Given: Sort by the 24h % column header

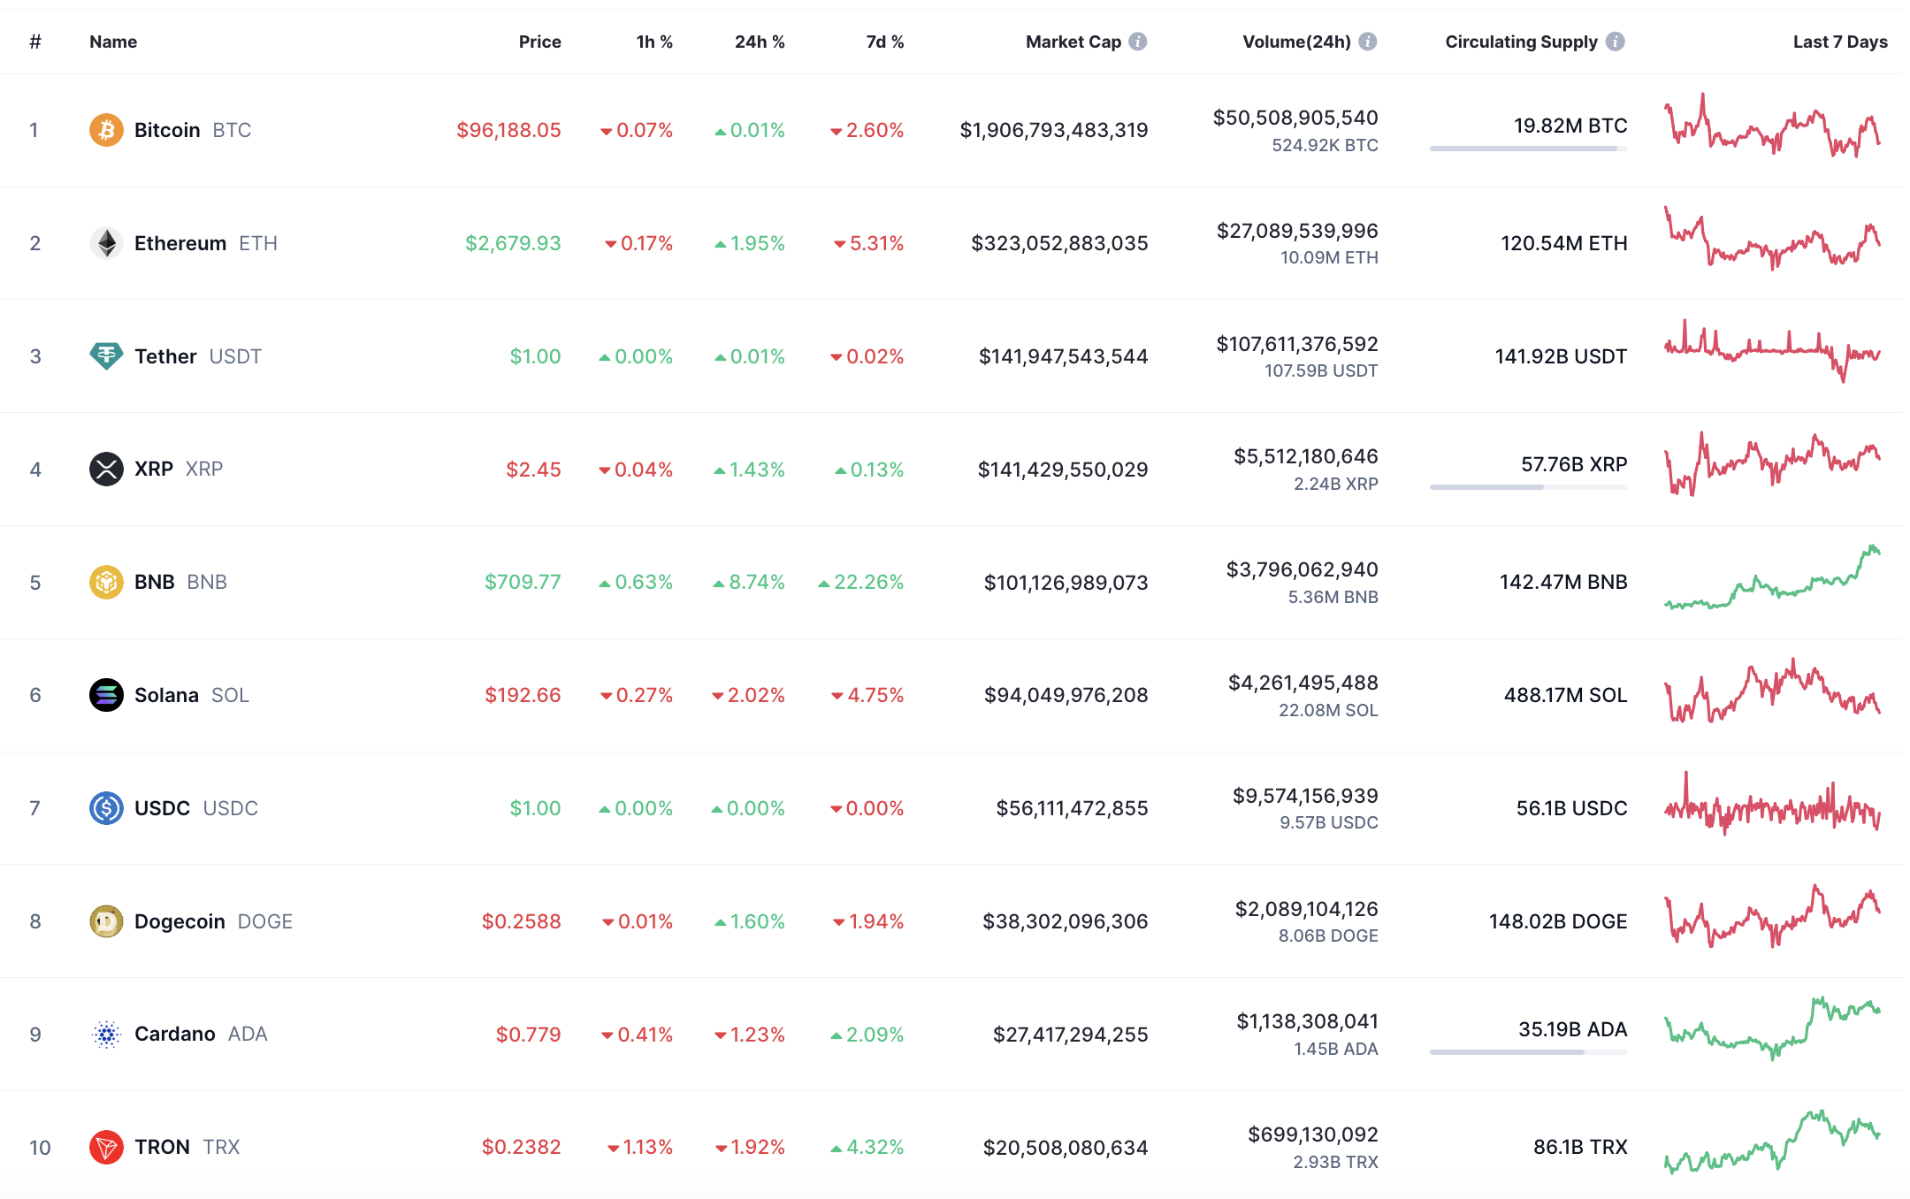Looking at the screenshot, I should (759, 42).
